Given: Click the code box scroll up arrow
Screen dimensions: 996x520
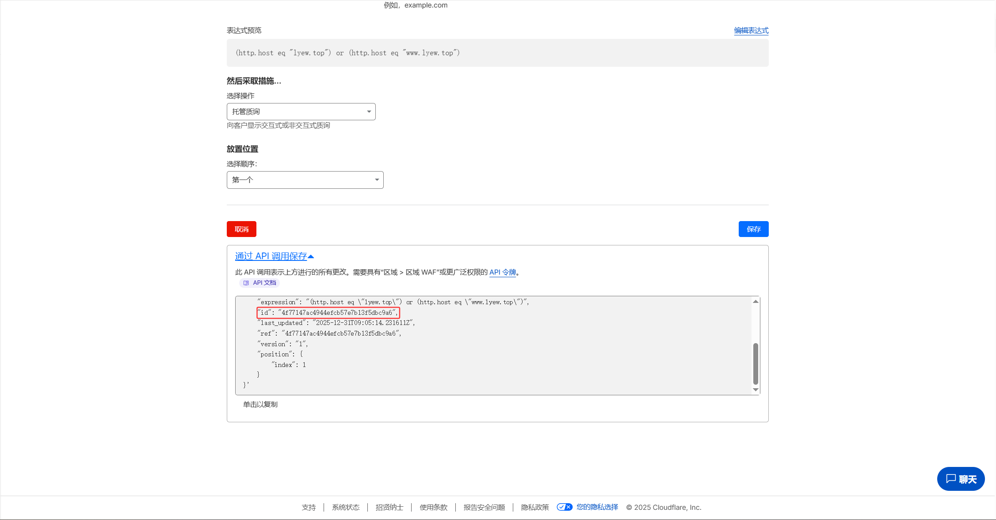Looking at the screenshot, I should (756, 302).
